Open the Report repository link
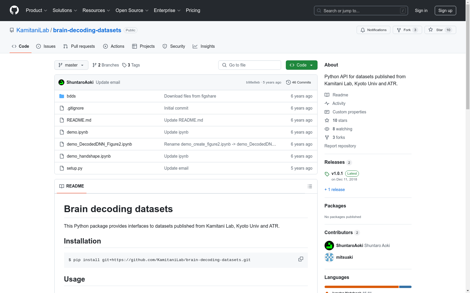 (340, 146)
